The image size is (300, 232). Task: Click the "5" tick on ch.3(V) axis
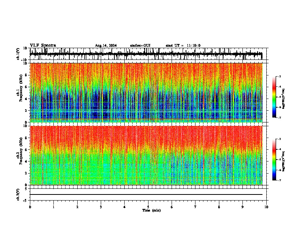pos(26,188)
